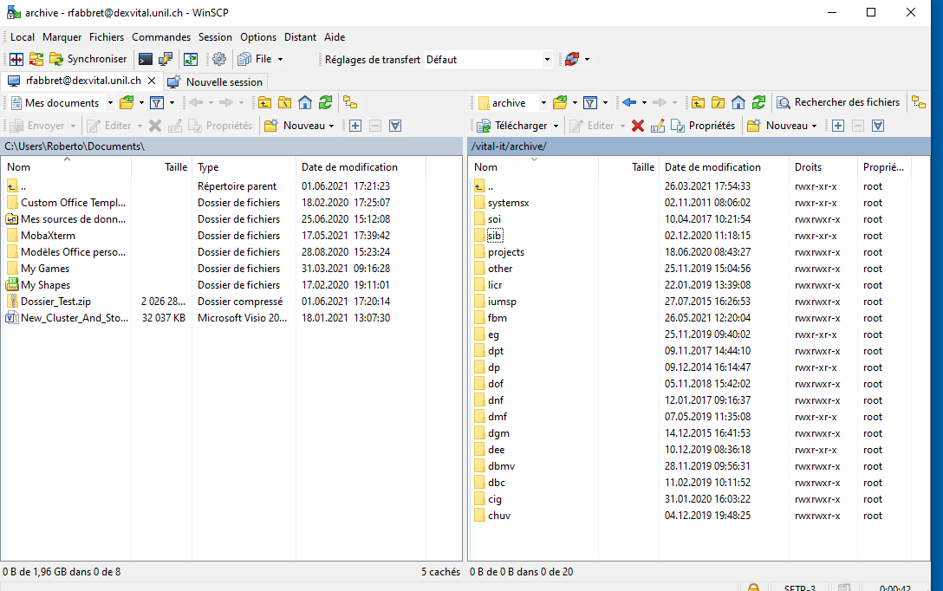Open the Commandes menu

tap(161, 37)
